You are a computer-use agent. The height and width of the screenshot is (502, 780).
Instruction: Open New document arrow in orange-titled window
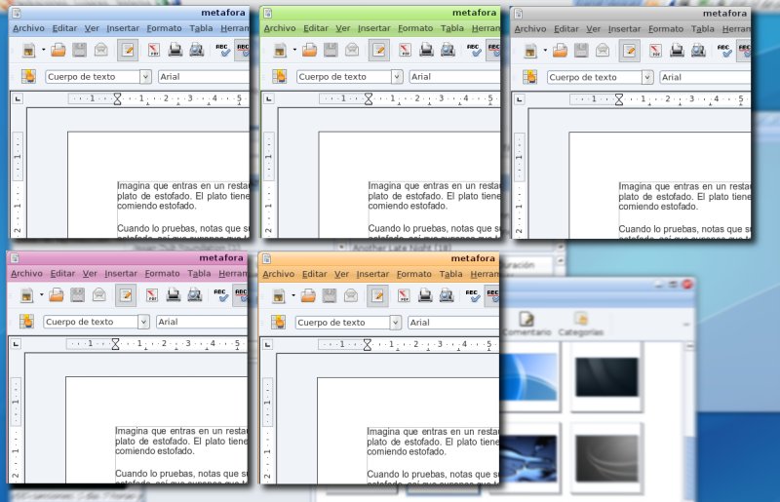pyautogui.click(x=293, y=295)
